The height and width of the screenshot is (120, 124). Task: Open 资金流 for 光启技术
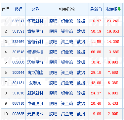pyautogui.click(x=67, y=114)
